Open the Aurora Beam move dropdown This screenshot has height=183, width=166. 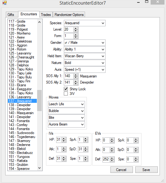pos(82,125)
